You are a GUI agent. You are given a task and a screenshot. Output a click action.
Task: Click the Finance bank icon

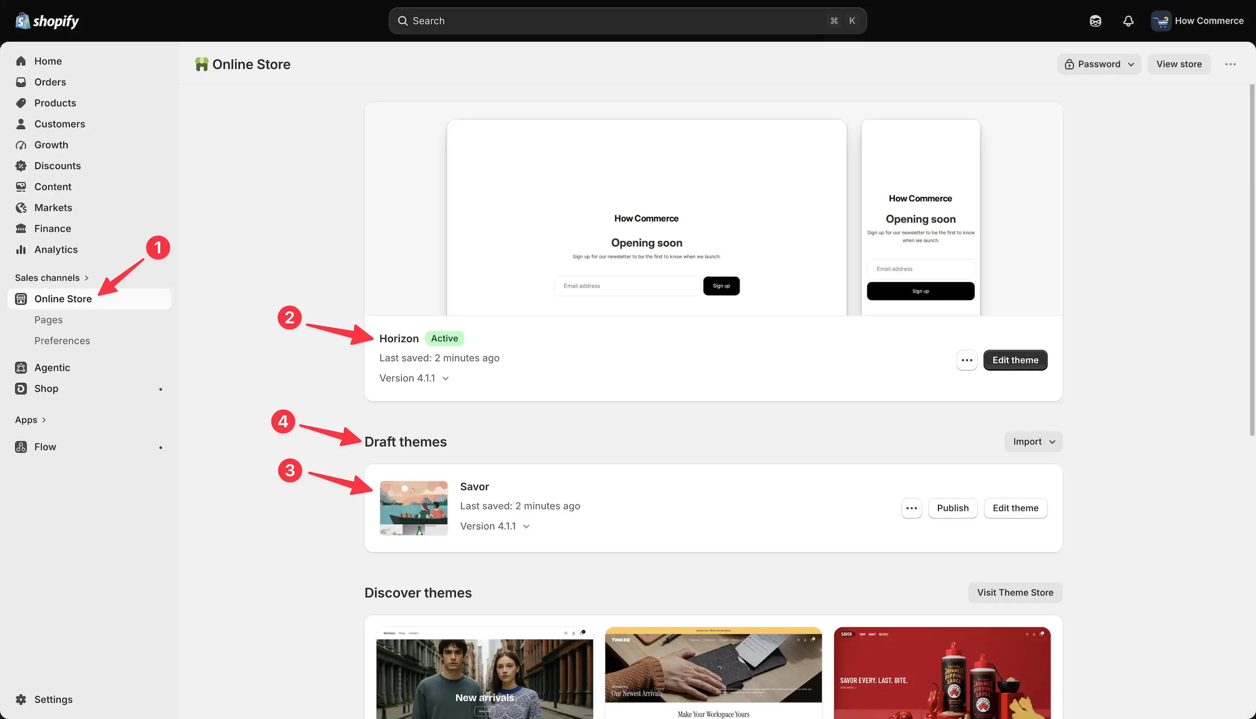point(21,228)
